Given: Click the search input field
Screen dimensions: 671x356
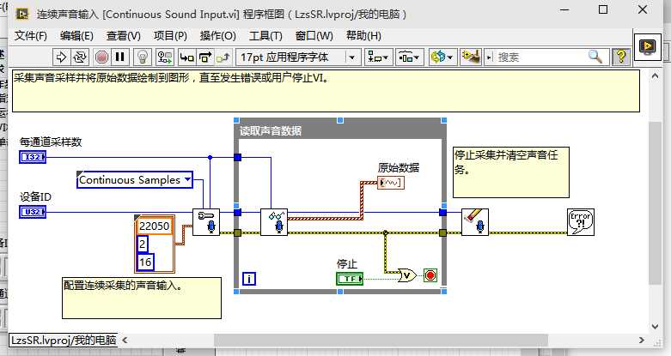Looking at the screenshot, I should [x=541, y=57].
